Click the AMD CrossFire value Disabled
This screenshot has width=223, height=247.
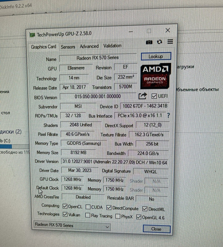(x=83, y=197)
